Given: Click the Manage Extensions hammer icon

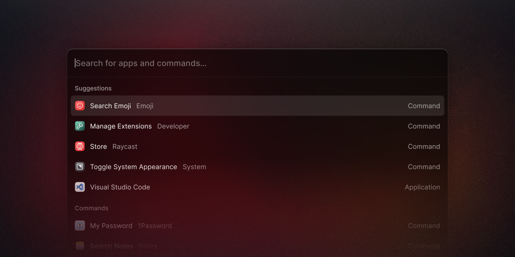Looking at the screenshot, I should [x=80, y=126].
